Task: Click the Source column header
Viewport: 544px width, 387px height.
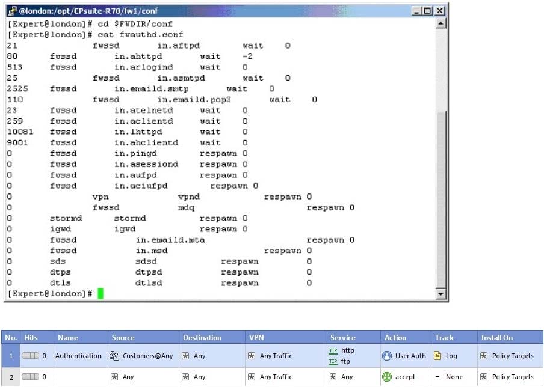Action: (143, 338)
